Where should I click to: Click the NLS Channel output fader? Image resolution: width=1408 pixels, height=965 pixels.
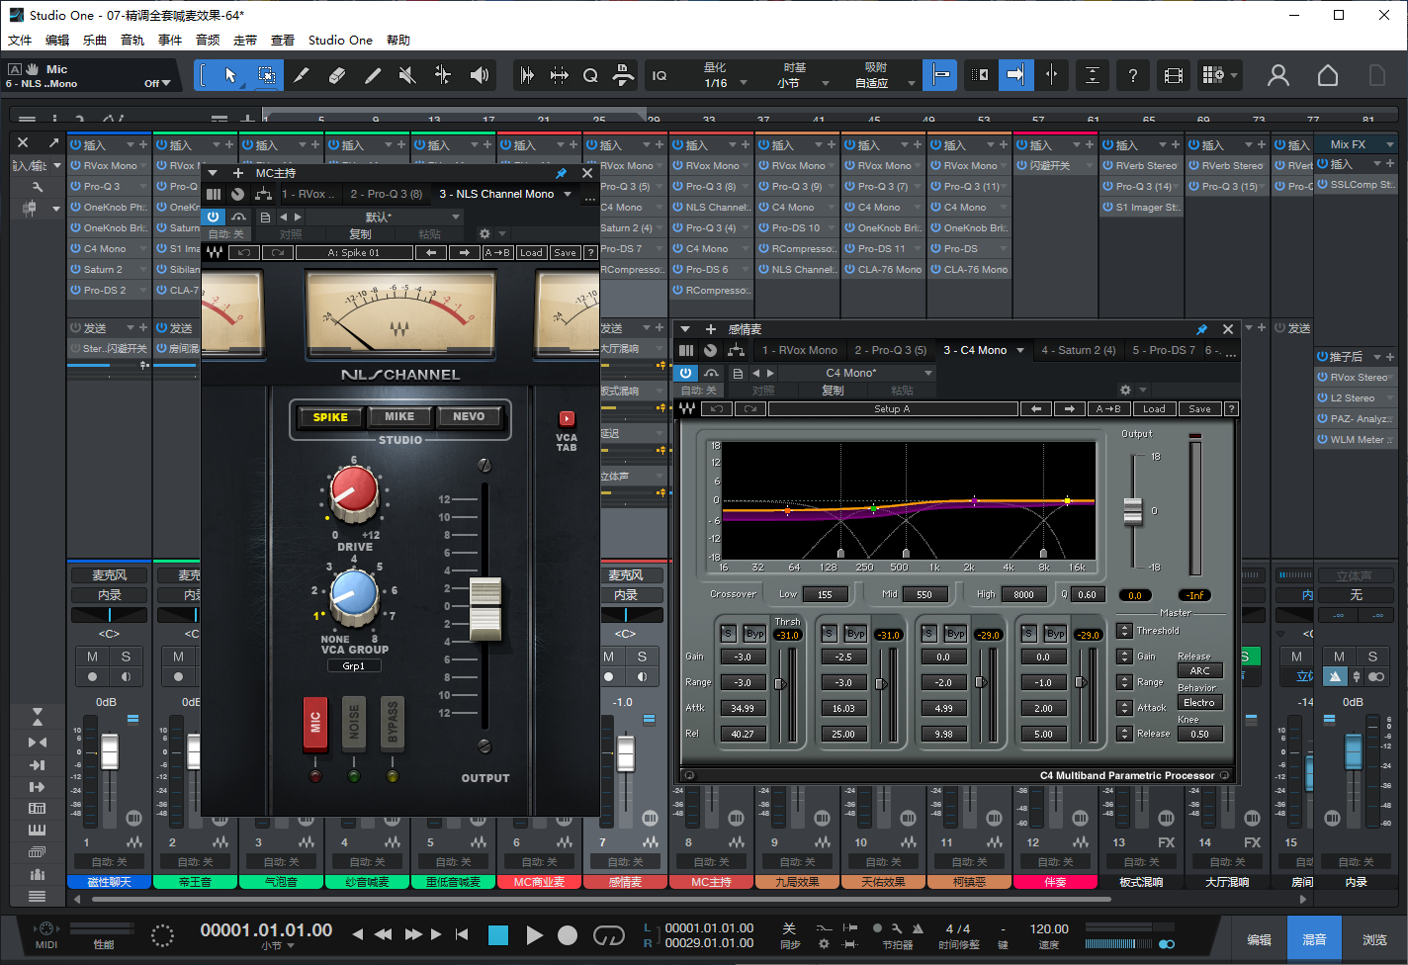coord(484,607)
